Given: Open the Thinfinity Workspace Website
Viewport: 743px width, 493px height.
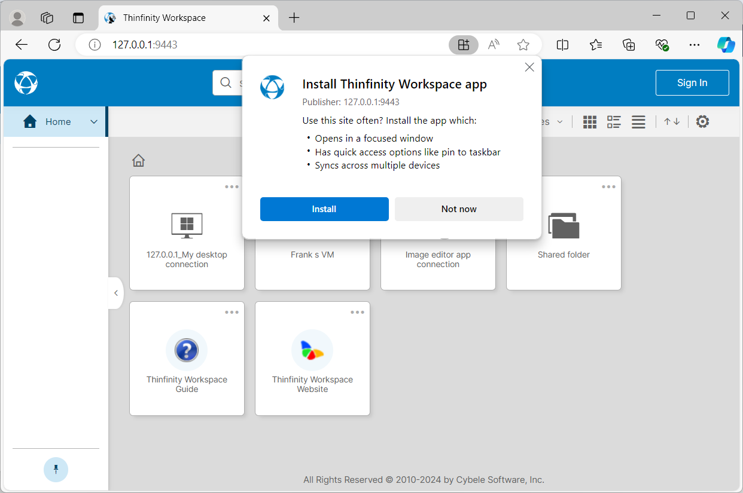Looking at the screenshot, I should (x=312, y=359).
